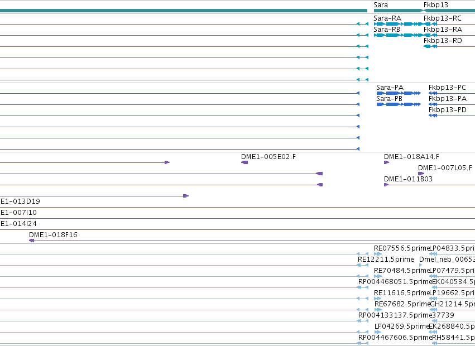Click the DME1-018F16 arrowhead glyph
The width and height of the screenshot is (475, 346).
[31, 241]
